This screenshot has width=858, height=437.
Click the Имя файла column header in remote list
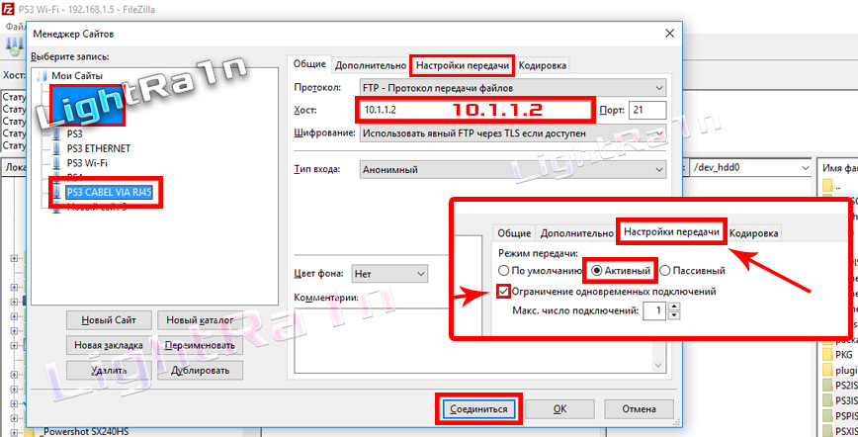[838, 167]
